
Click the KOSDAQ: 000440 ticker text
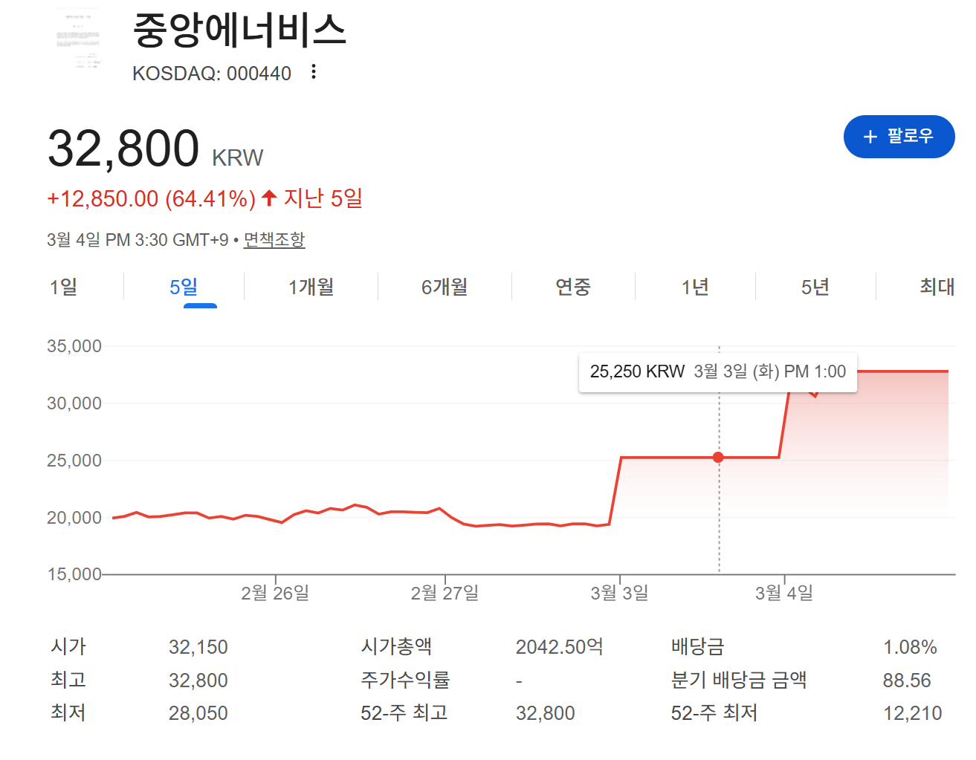pyautogui.click(x=212, y=73)
